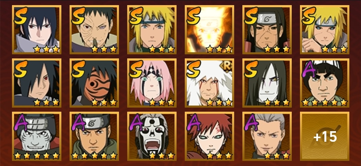Tap the skull-masked Hidan character card

[x=152, y=136]
